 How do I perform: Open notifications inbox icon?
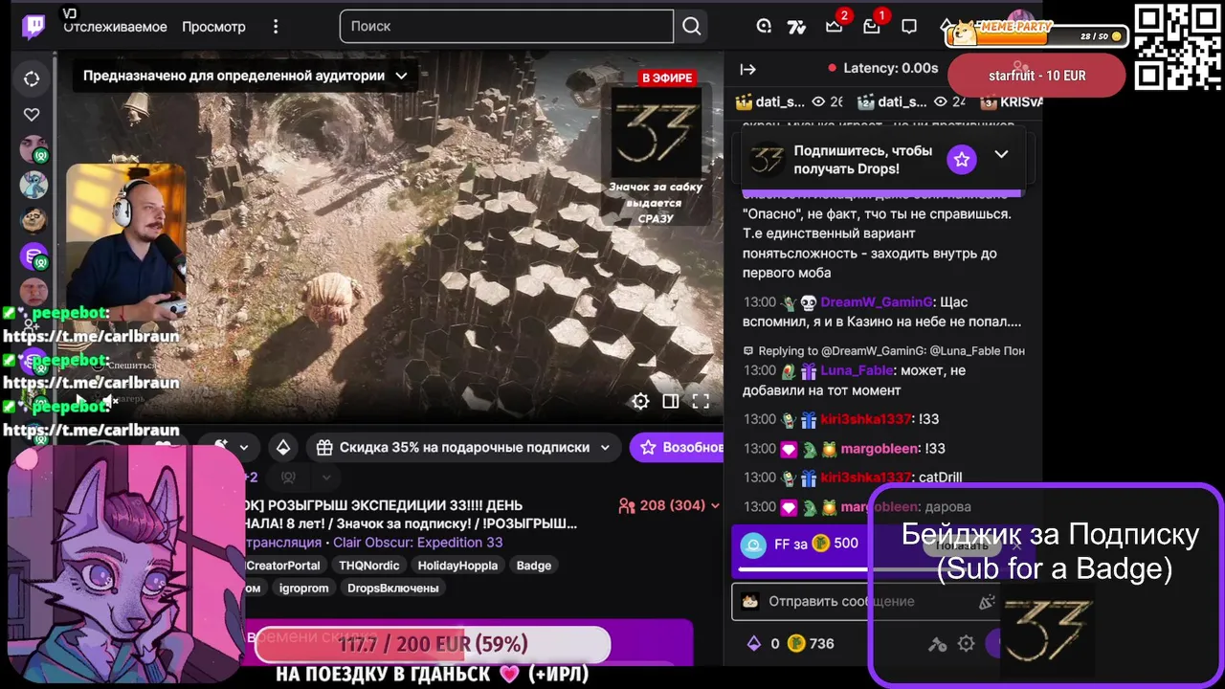click(x=871, y=27)
